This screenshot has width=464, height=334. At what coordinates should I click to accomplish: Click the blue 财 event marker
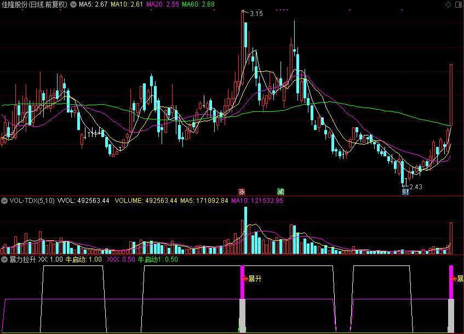pyautogui.click(x=405, y=192)
